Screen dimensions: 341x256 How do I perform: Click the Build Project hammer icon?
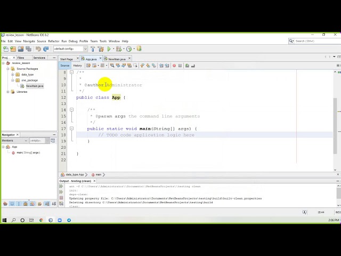(x=93, y=49)
